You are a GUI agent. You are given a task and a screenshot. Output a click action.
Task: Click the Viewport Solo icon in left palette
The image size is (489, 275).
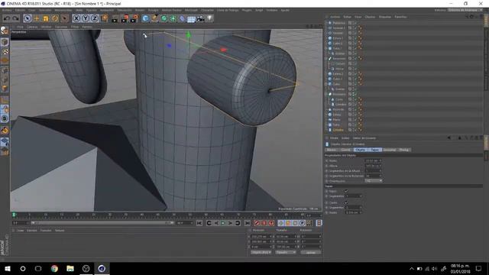click(5, 118)
